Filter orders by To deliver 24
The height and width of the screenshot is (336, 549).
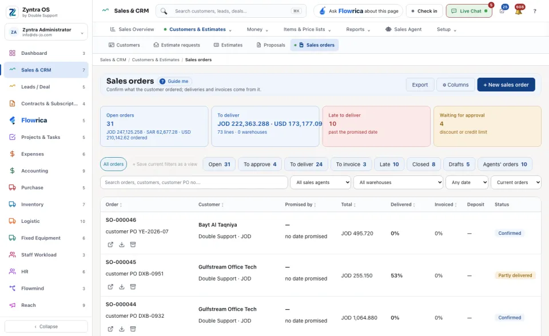tap(306, 164)
